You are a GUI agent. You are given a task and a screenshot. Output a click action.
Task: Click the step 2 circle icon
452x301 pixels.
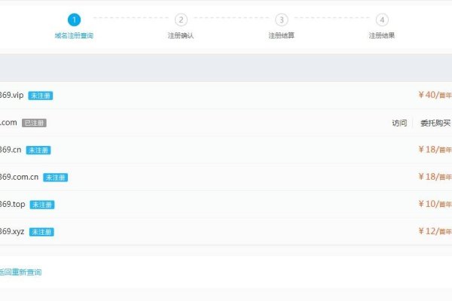click(x=181, y=20)
